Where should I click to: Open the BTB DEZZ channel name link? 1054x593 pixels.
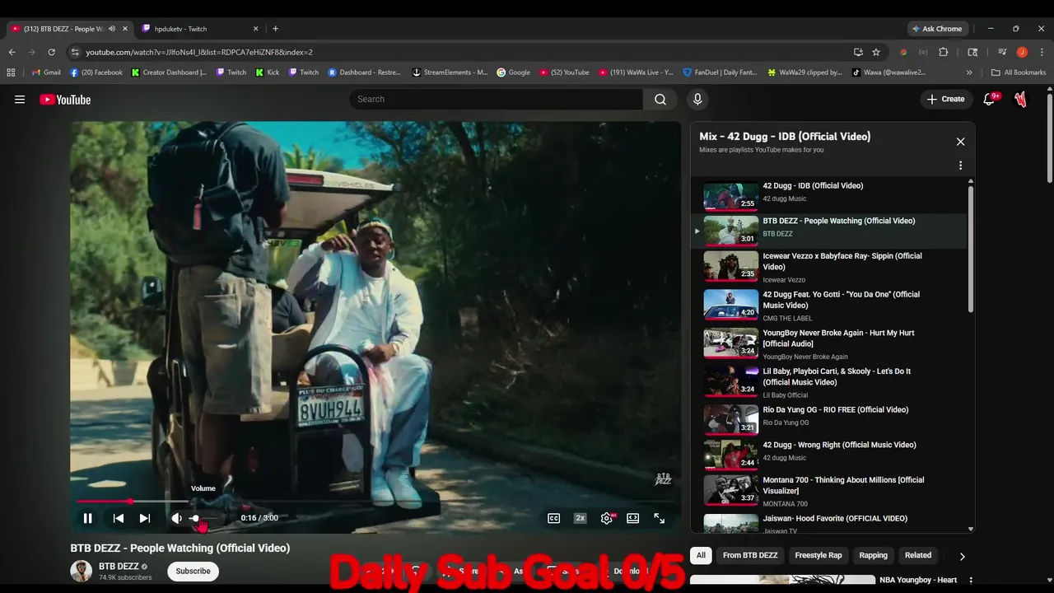click(x=119, y=567)
